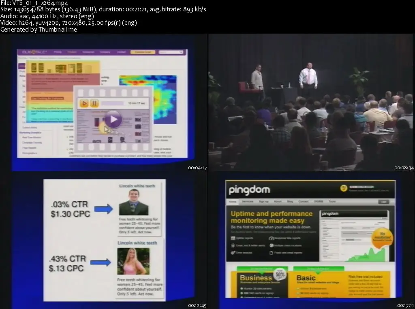
Task: Click the Uptime reports feature icon
Action: (233, 238)
